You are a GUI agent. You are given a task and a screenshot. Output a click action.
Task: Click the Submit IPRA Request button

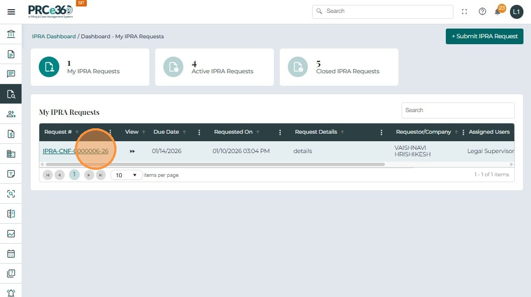pos(484,36)
